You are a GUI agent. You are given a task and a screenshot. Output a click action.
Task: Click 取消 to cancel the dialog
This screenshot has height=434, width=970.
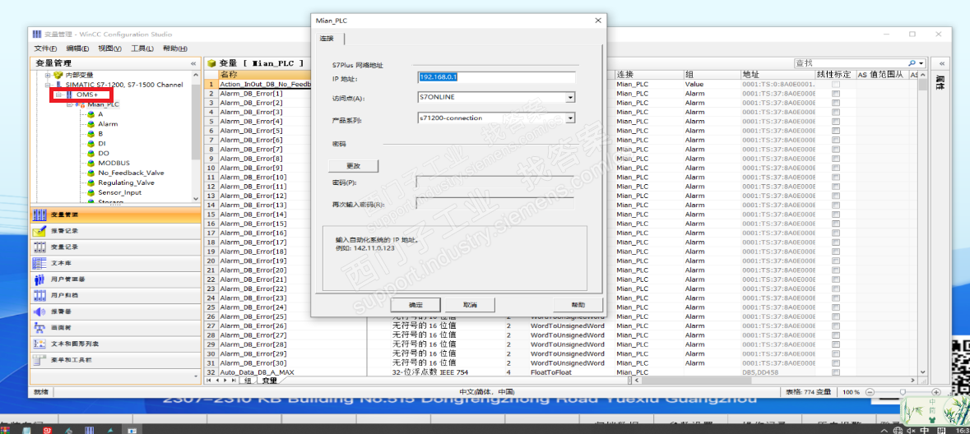point(470,305)
